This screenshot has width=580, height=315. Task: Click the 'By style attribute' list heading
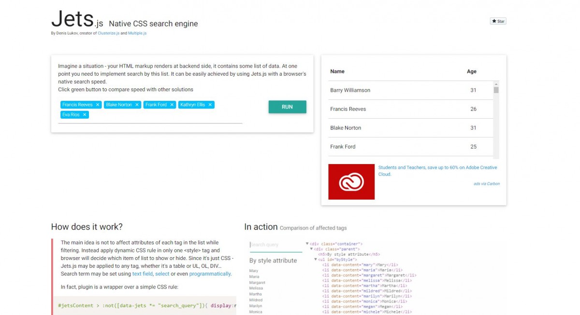pyautogui.click(x=273, y=260)
